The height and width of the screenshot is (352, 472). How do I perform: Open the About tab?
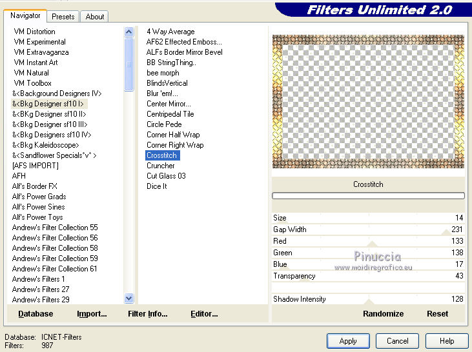pyautogui.click(x=94, y=17)
